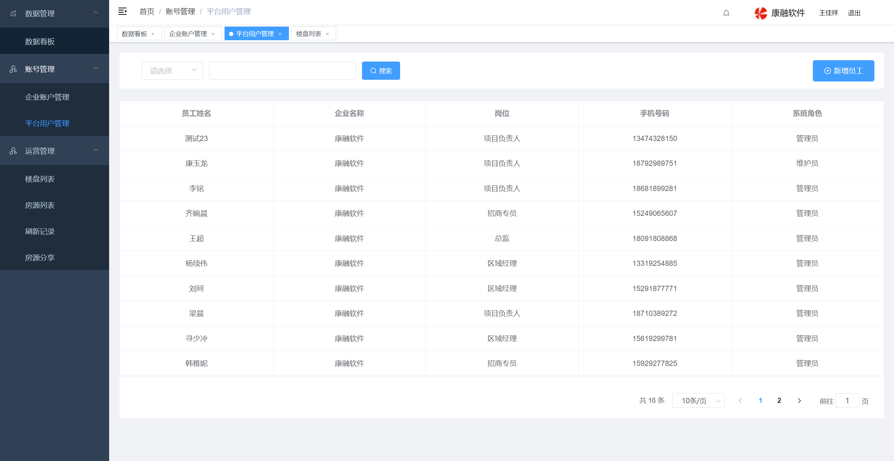This screenshot has width=894, height=461.
Task: Click 首页 in the breadcrumb
Action: coord(147,12)
